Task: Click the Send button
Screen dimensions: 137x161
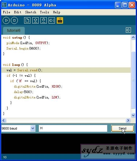Action: (123, 128)
